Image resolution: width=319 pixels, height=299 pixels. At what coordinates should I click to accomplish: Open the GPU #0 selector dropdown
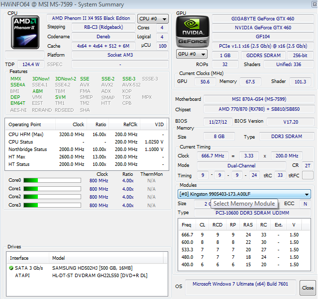[x=192, y=54]
